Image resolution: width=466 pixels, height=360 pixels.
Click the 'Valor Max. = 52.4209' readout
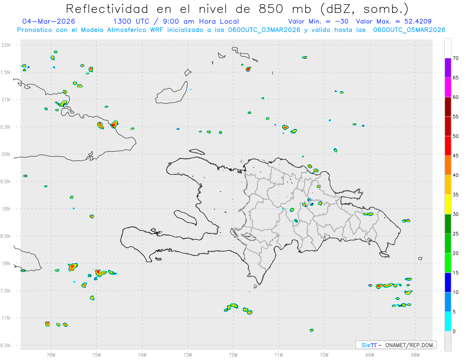pyautogui.click(x=394, y=21)
